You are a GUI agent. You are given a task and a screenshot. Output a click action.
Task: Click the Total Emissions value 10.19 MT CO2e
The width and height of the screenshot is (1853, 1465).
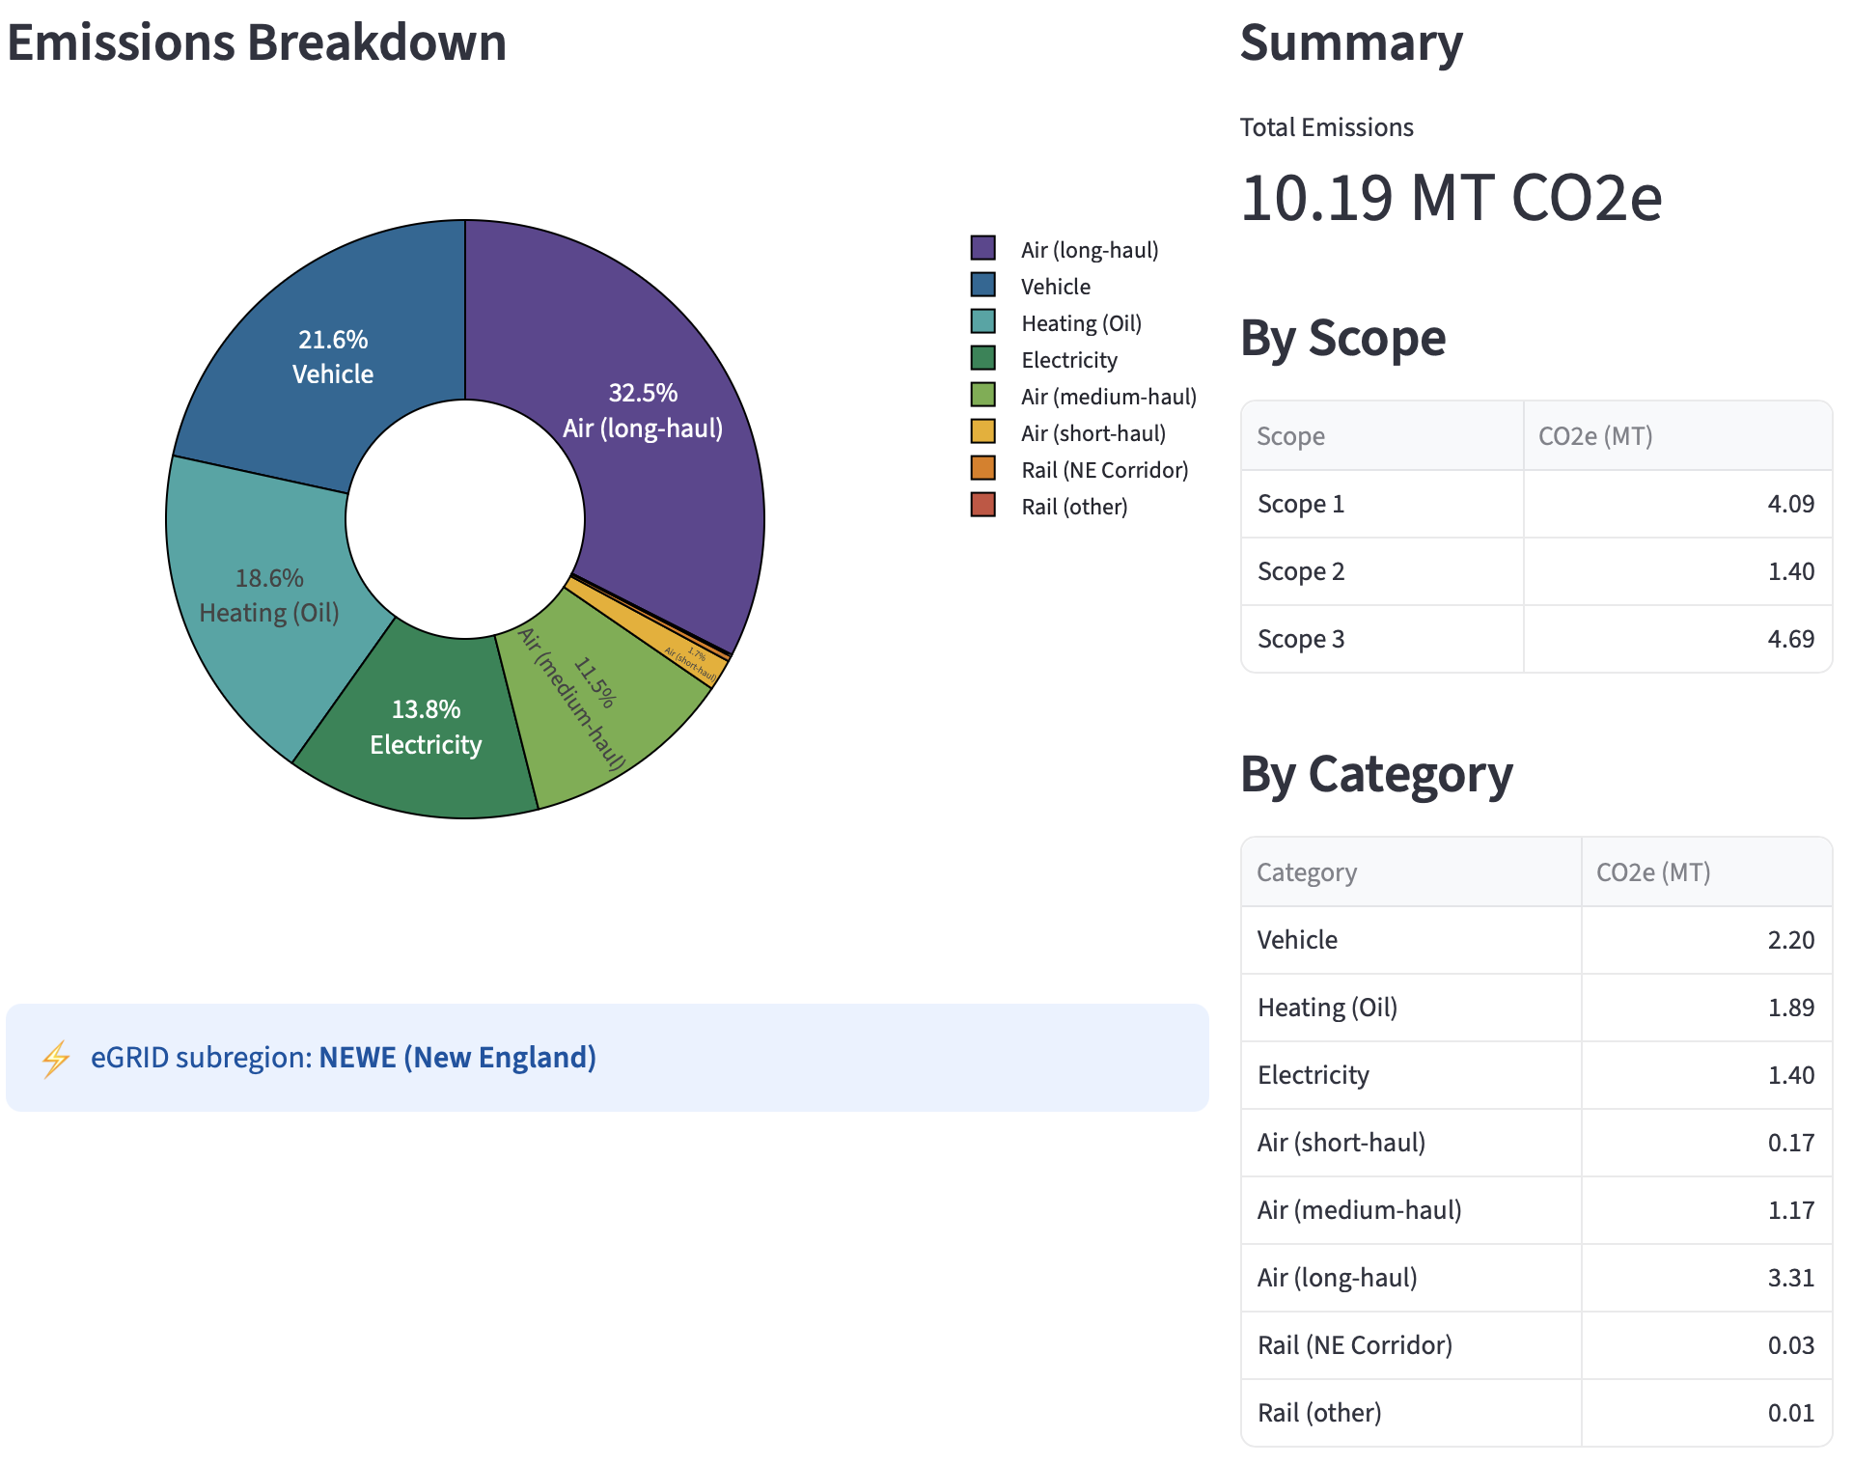(1450, 198)
